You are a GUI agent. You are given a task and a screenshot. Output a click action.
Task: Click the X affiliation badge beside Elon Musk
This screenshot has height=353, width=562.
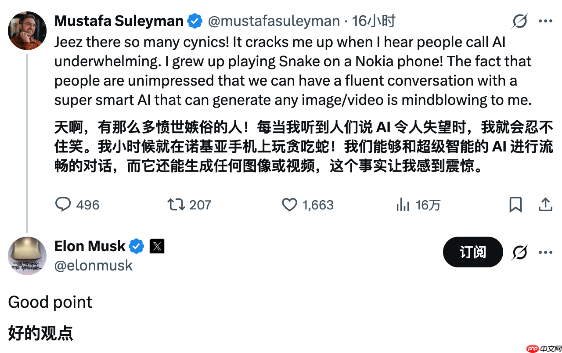point(157,246)
